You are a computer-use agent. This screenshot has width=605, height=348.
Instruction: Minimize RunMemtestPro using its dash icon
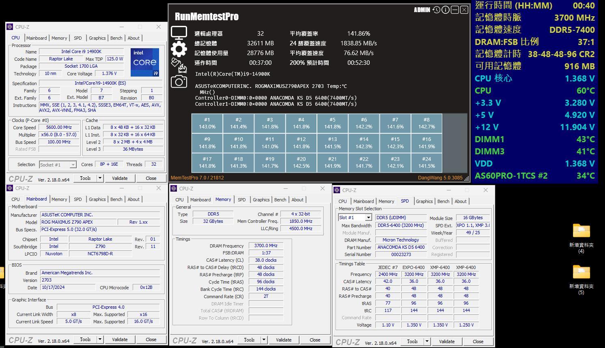pos(455,10)
